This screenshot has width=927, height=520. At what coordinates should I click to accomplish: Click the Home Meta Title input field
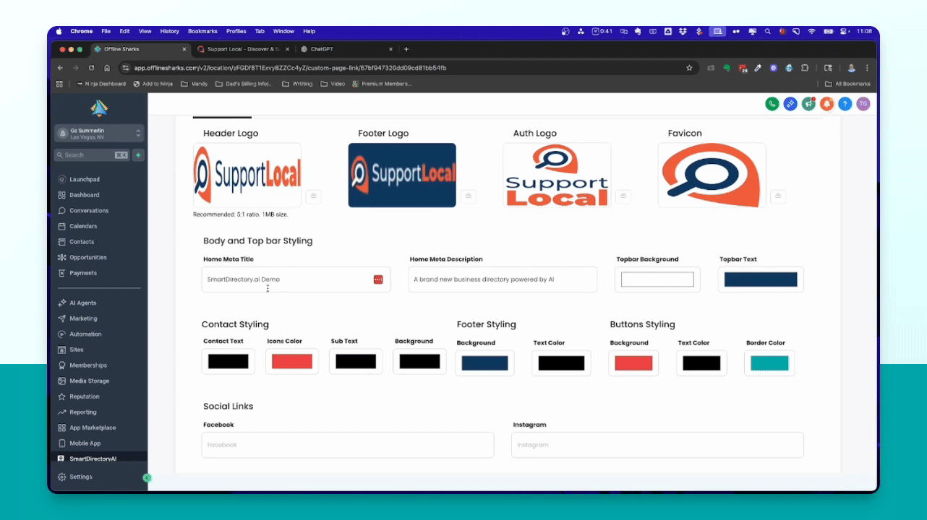296,279
